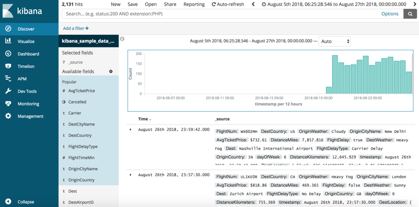This screenshot has width=419, height=207.
Task: Click Collapse label in sidebar
Action: [x=26, y=202]
